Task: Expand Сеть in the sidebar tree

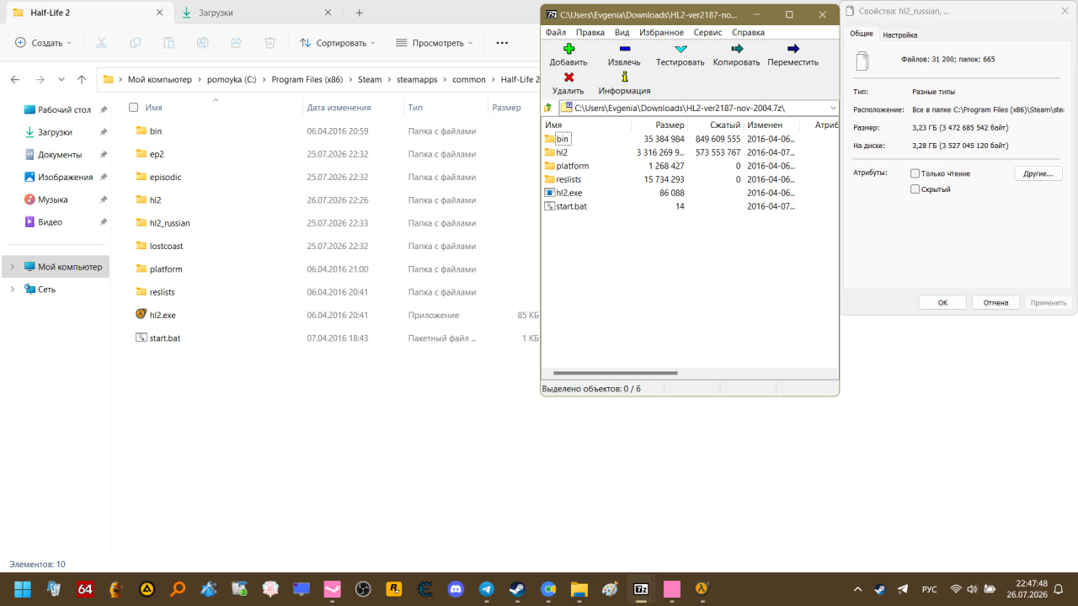Action: (12, 290)
